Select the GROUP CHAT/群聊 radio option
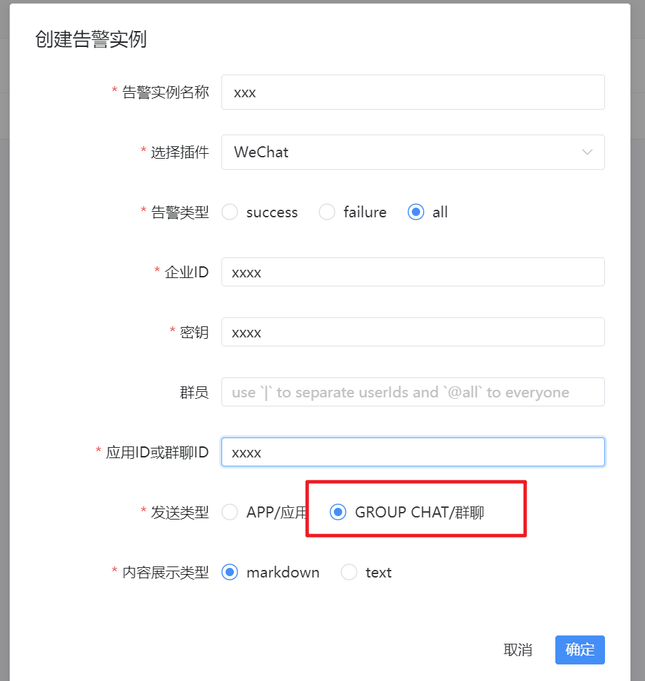Screen dimensions: 645x681 tap(338, 512)
